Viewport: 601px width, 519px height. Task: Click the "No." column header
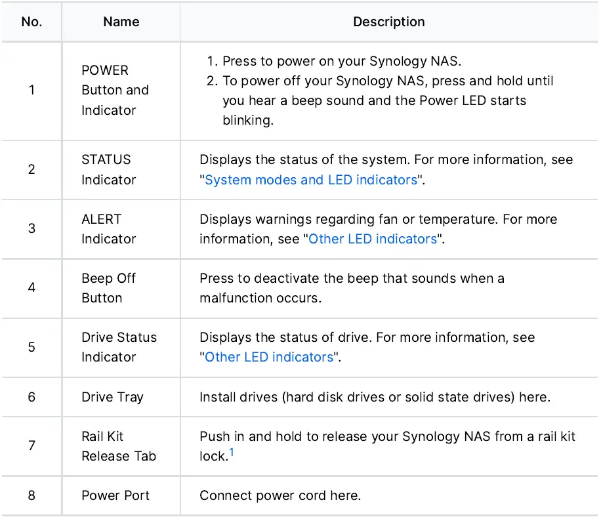coord(31,22)
